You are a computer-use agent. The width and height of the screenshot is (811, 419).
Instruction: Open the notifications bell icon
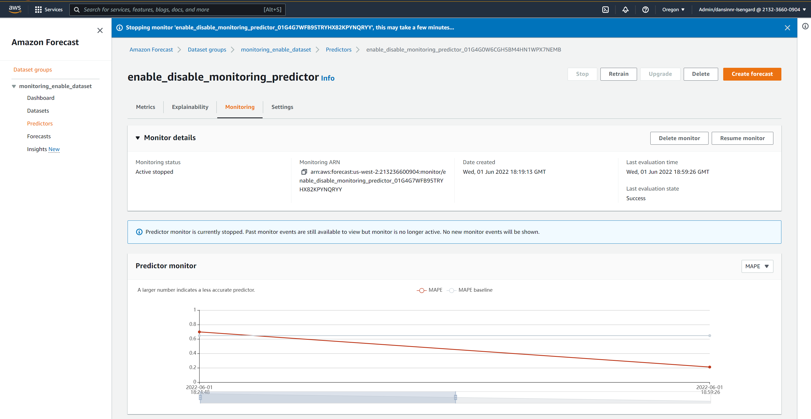(625, 10)
